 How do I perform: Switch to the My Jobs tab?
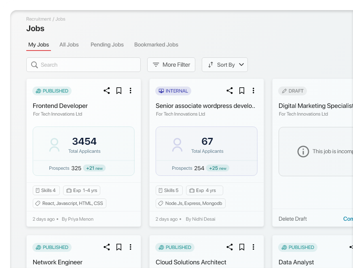tap(38, 45)
